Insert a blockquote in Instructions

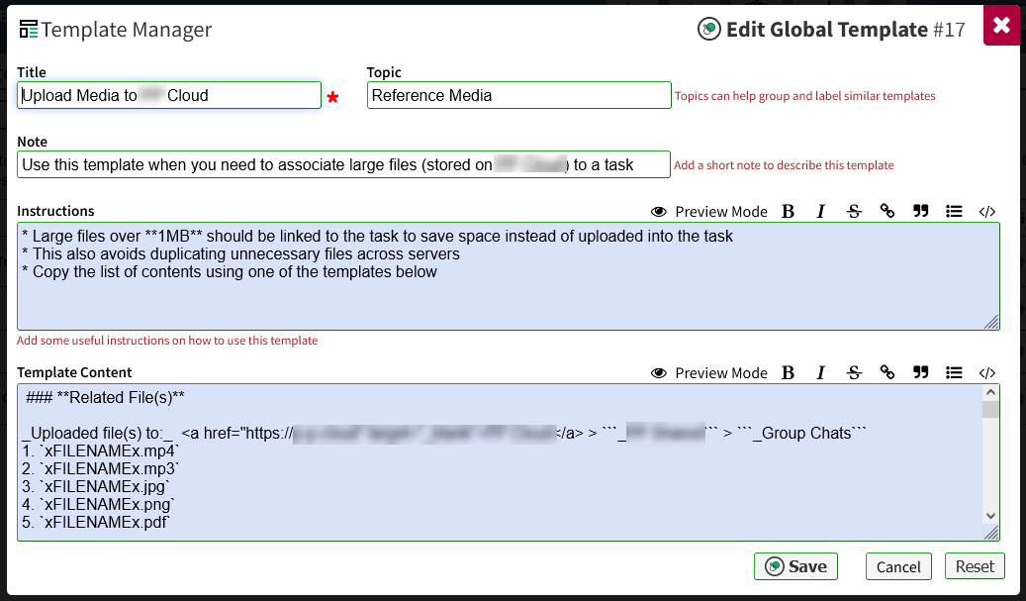tap(920, 211)
